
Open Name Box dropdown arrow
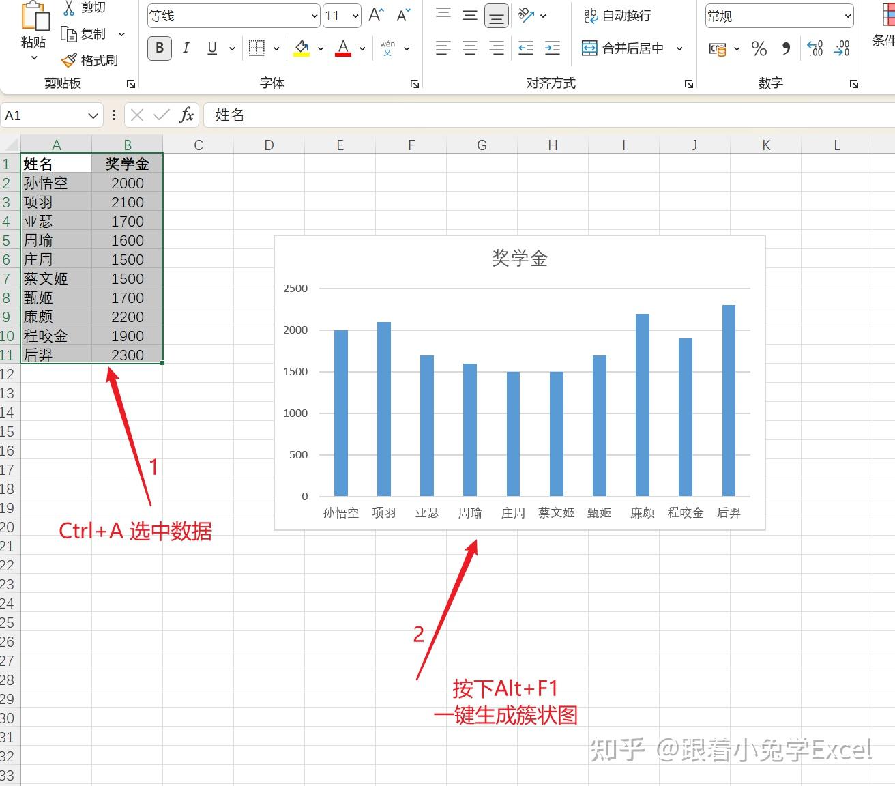tap(93, 115)
